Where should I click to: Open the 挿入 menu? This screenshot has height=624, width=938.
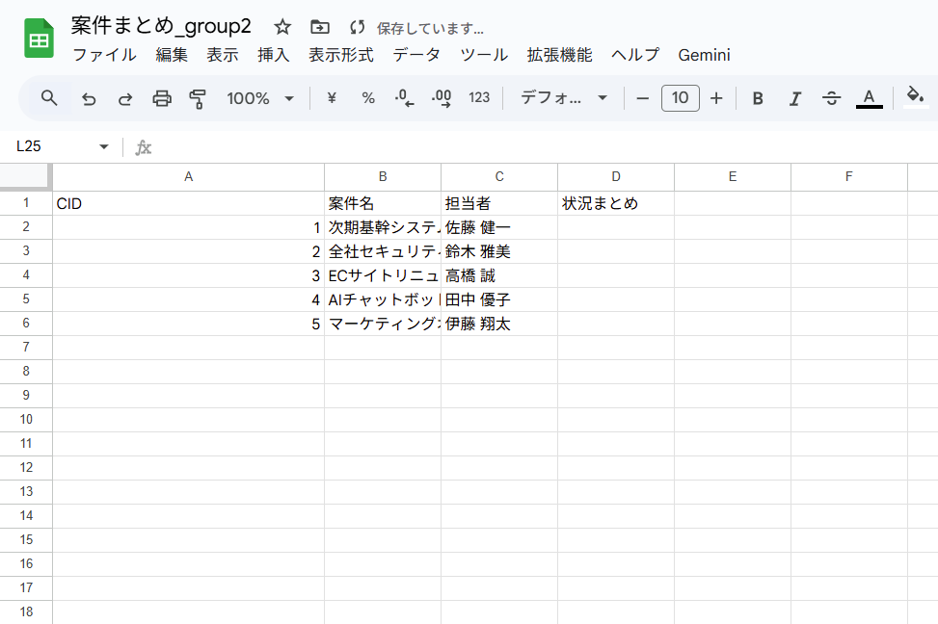(273, 55)
